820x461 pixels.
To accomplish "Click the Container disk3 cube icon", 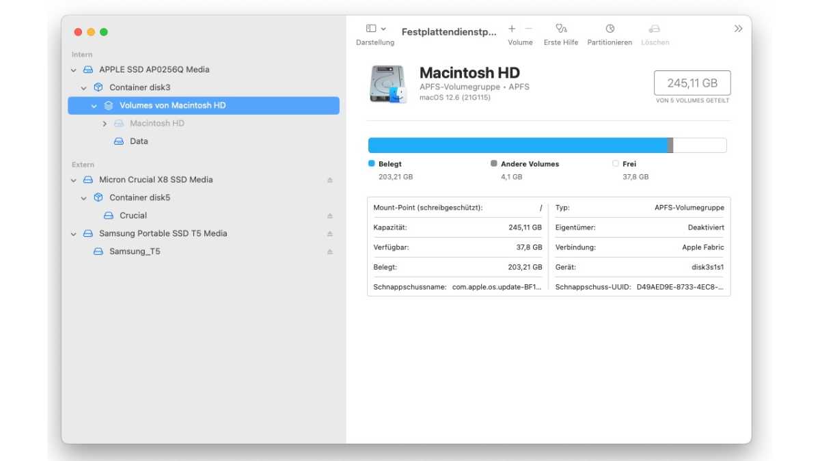I will [x=98, y=87].
